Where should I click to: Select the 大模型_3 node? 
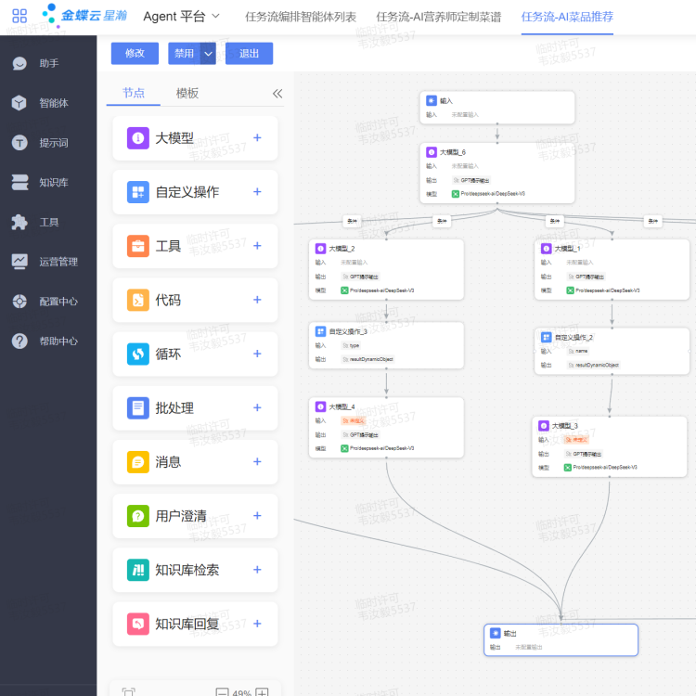click(609, 446)
